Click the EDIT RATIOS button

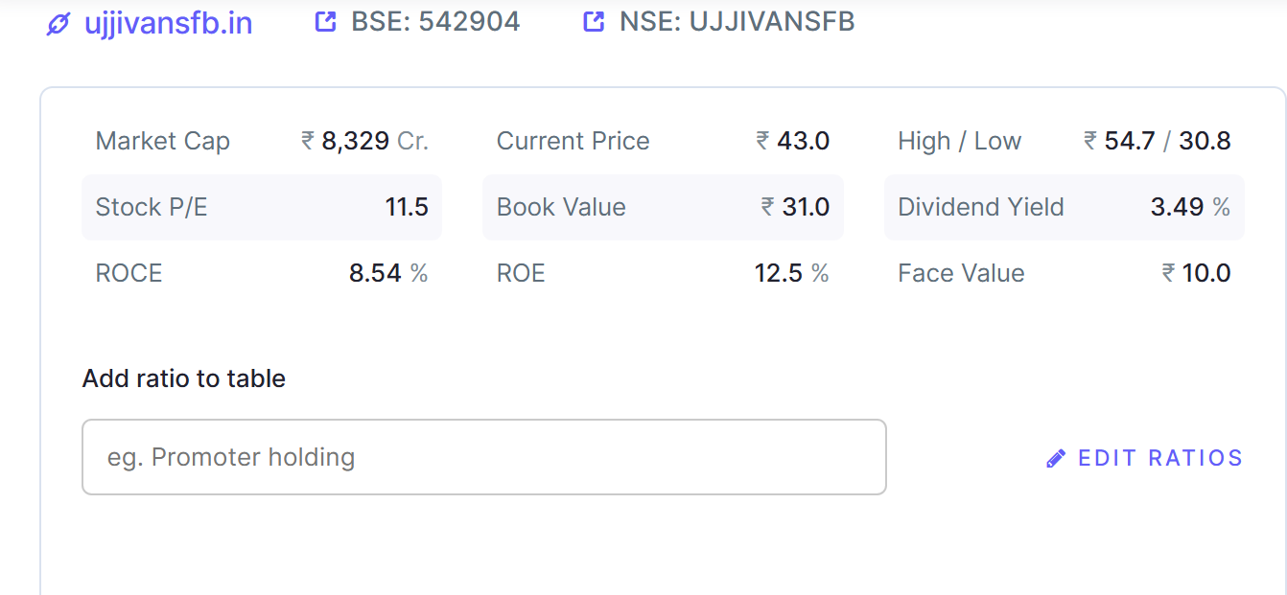click(1144, 458)
